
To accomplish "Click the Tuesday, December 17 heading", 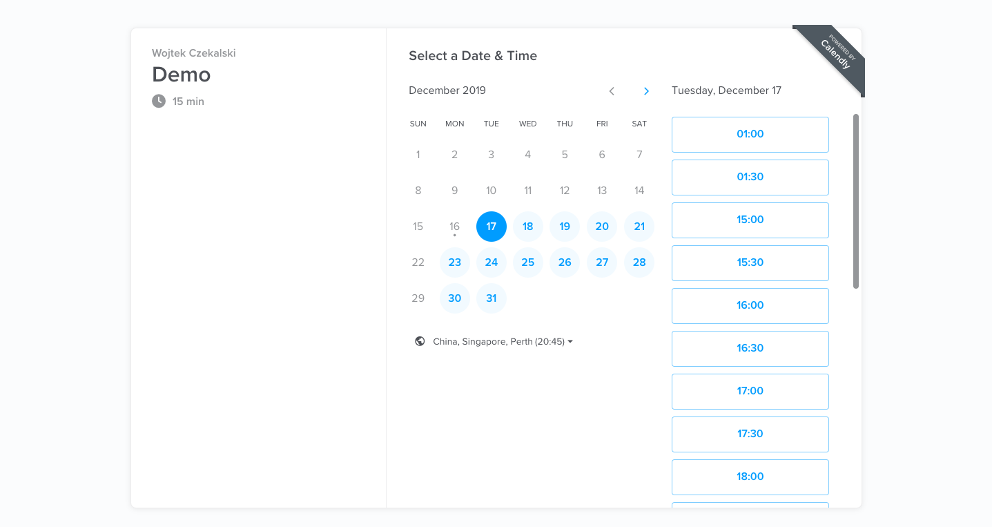I will [x=727, y=90].
